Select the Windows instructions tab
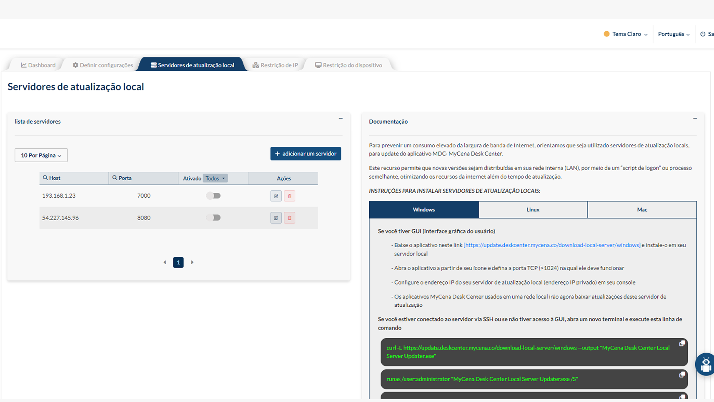 (424, 210)
